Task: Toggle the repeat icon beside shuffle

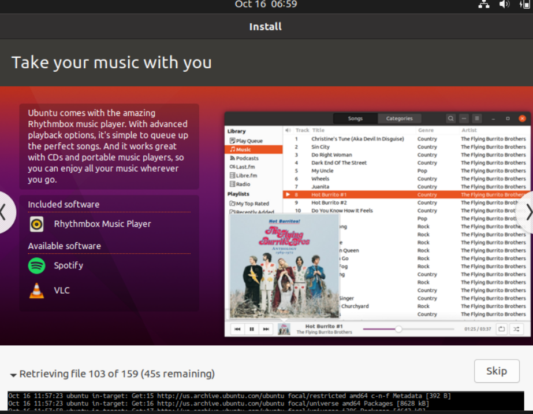Action: click(x=501, y=329)
